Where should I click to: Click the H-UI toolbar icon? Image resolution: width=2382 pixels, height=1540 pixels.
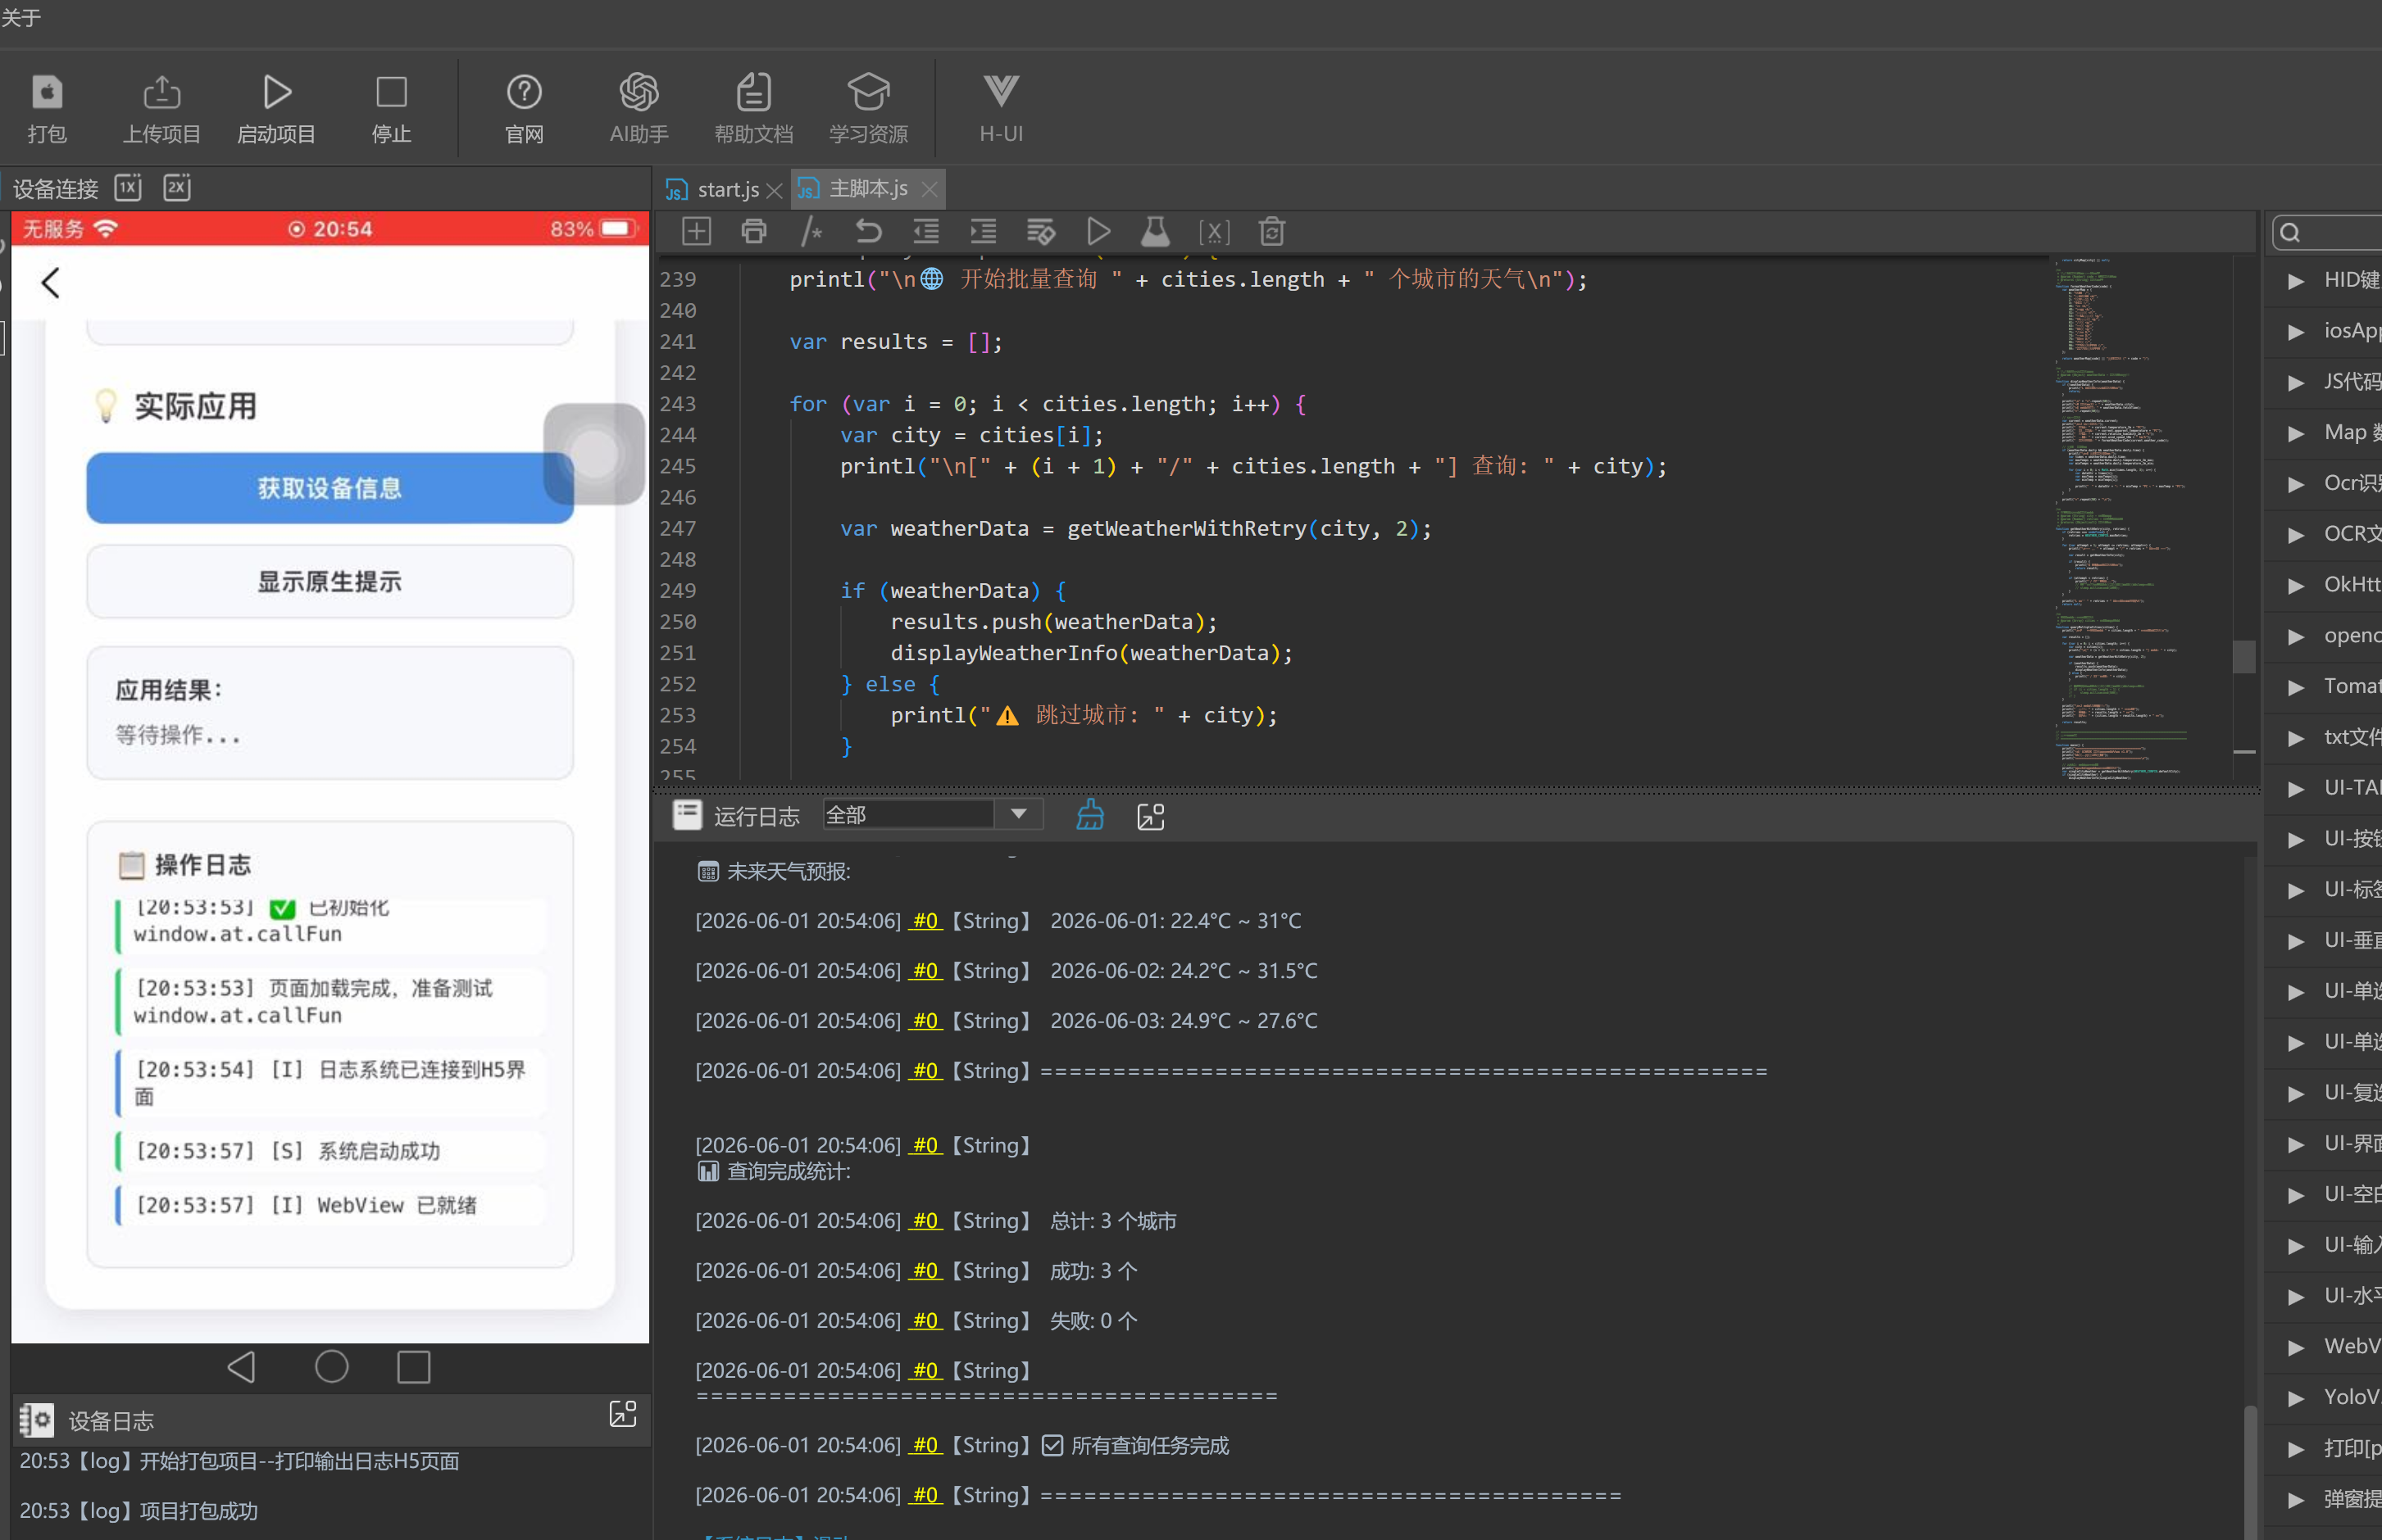1002,92
